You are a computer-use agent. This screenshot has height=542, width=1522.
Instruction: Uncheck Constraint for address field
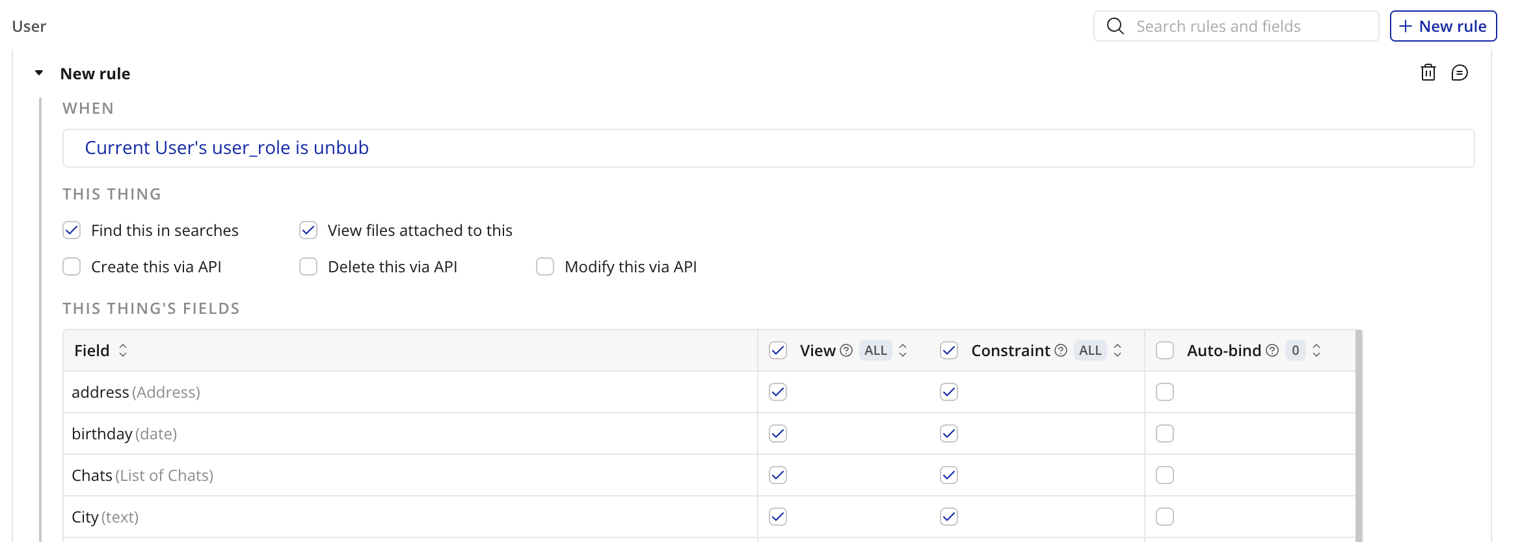(949, 392)
